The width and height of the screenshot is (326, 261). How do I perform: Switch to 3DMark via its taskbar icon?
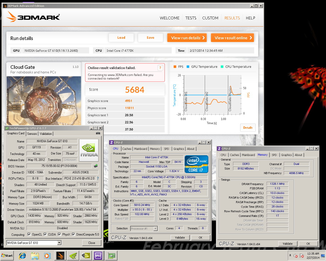coord(60,256)
